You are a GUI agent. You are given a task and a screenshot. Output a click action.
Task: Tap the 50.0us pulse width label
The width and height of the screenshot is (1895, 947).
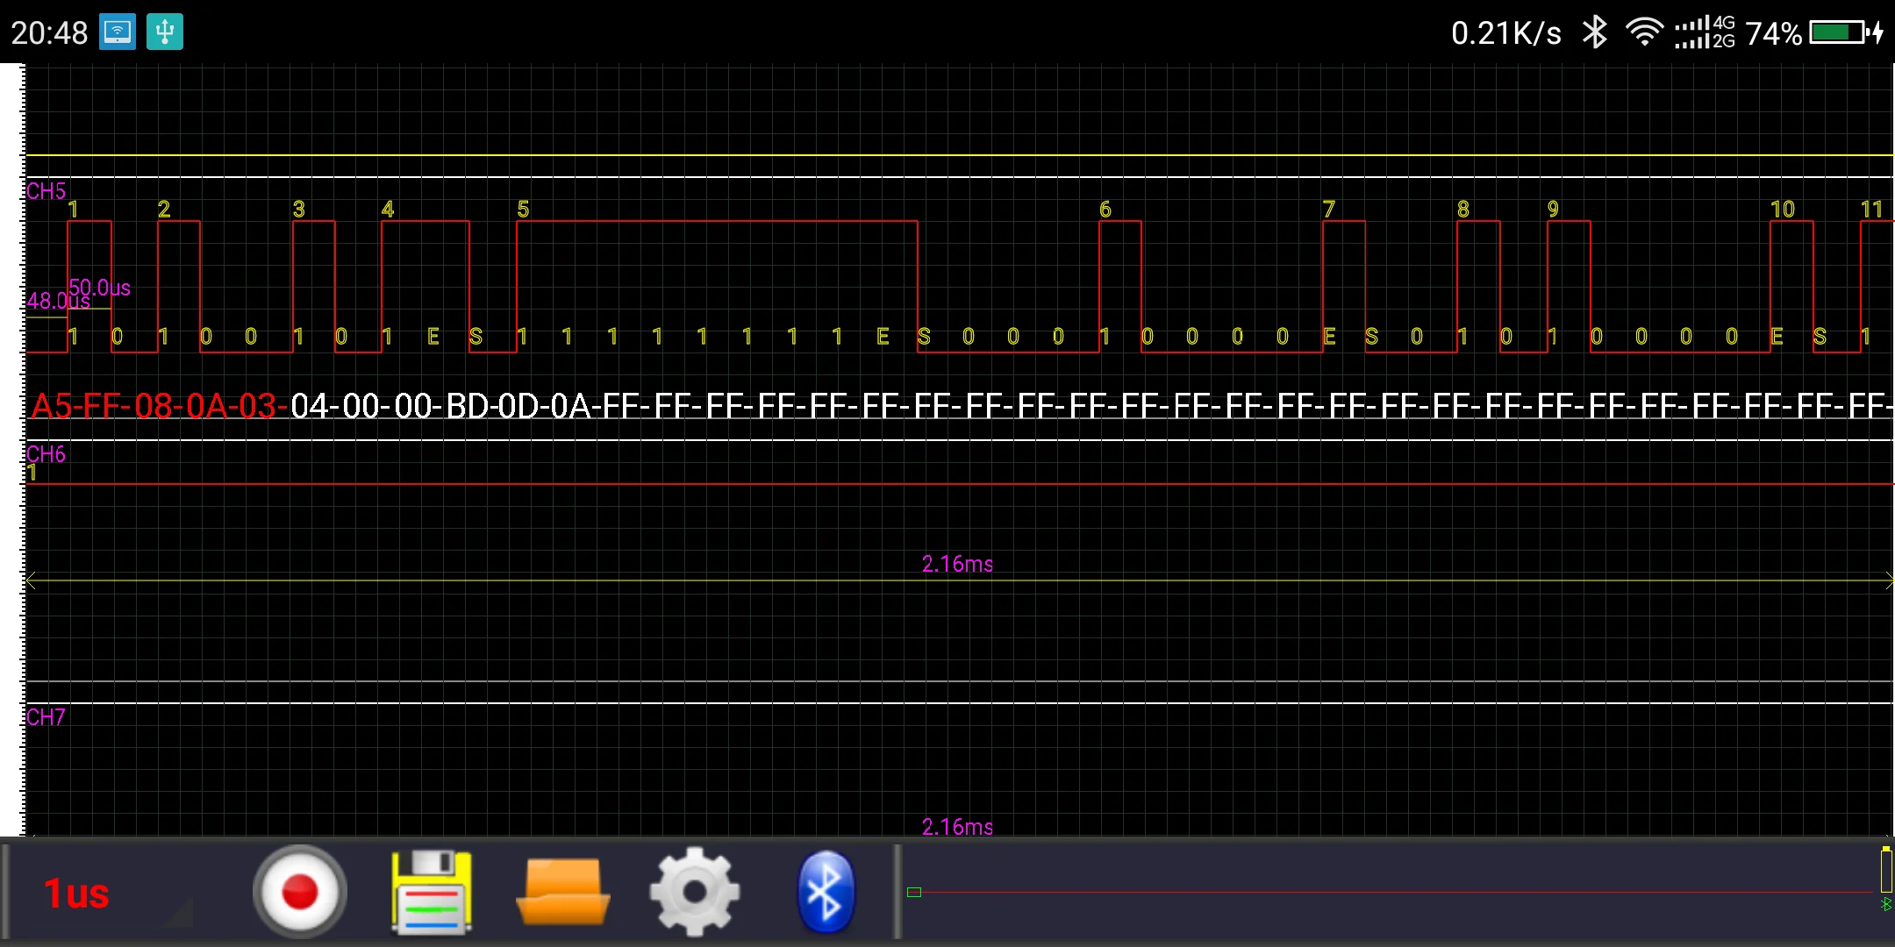100,288
